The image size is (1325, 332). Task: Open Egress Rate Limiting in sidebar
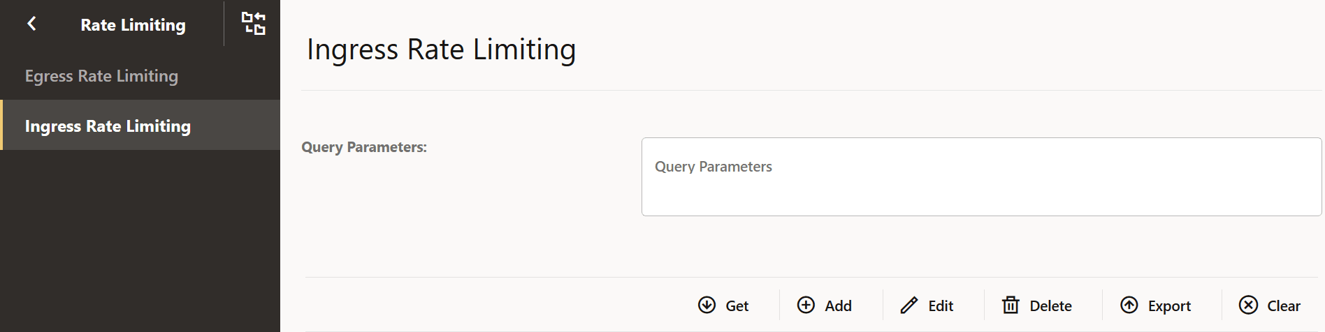pos(101,75)
